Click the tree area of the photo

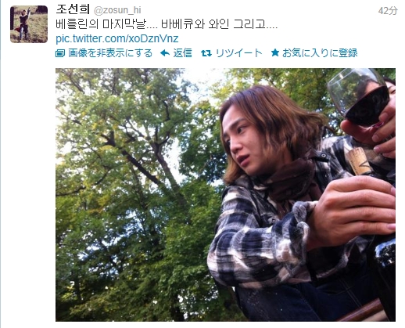click(131, 182)
